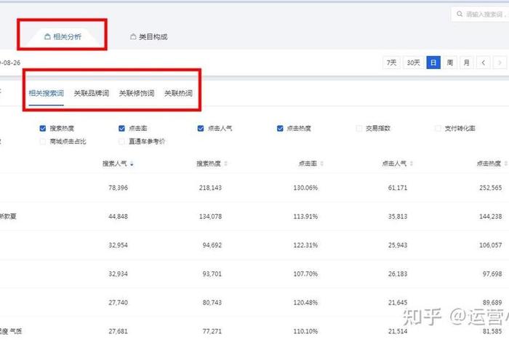
Task: Click the 32,934 table cell
Action: click(118, 274)
